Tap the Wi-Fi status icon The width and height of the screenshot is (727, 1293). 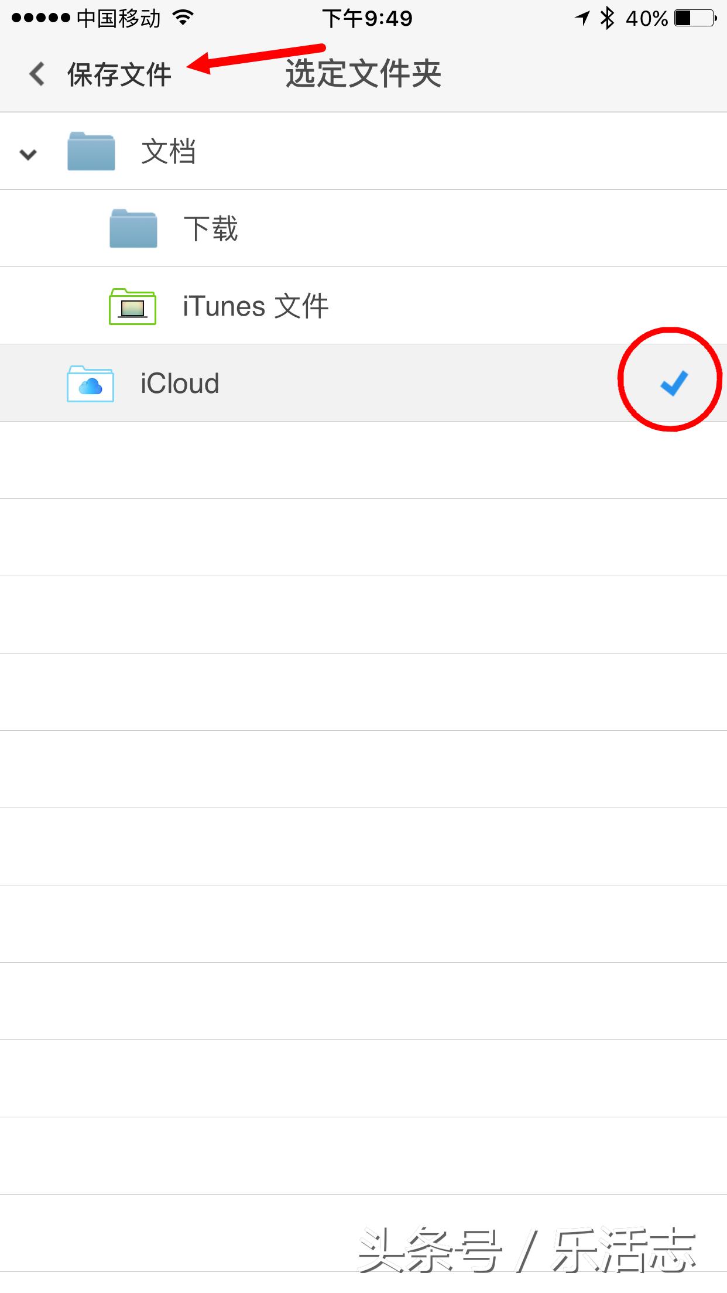pos(183,18)
